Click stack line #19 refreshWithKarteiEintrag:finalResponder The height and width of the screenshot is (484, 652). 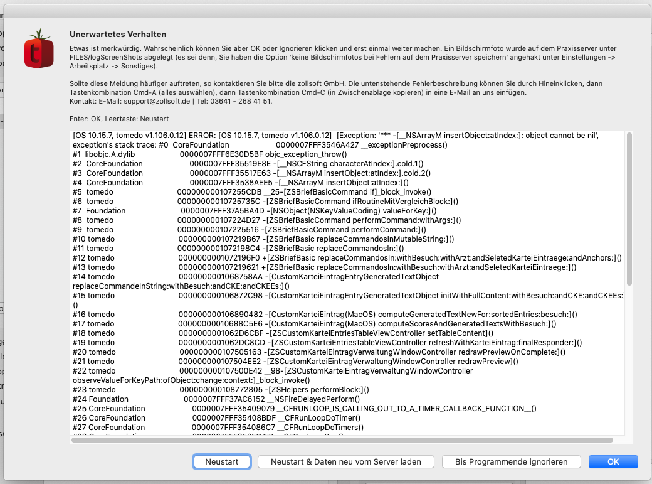coord(328,342)
